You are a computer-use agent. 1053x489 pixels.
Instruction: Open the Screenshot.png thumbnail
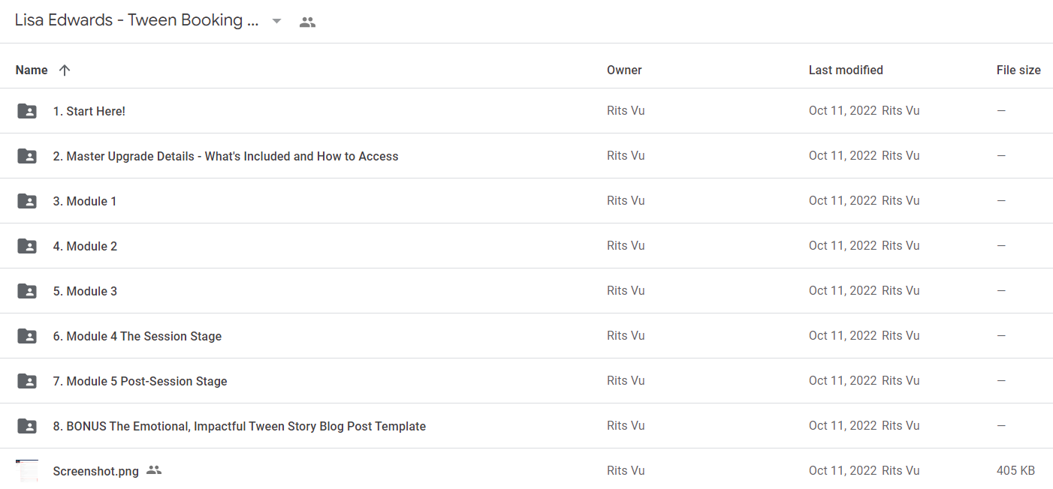[27, 471]
